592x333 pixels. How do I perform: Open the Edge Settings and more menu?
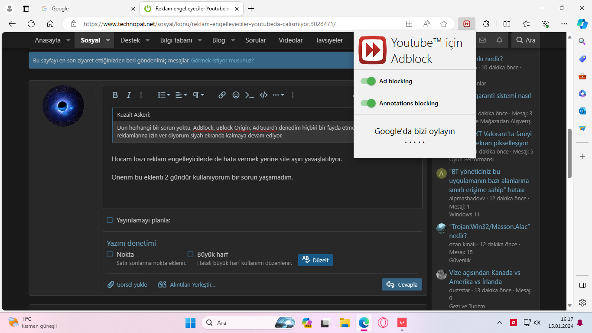(x=564, y=24)
